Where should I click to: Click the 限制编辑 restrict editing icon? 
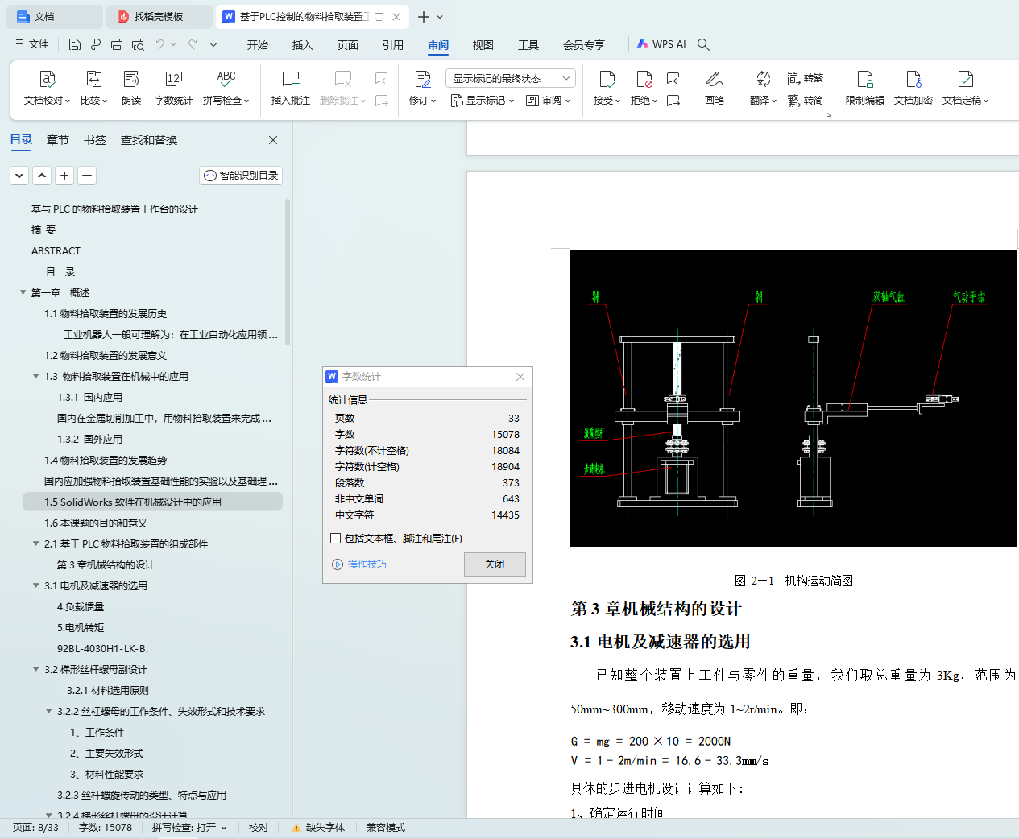point(865,79)
